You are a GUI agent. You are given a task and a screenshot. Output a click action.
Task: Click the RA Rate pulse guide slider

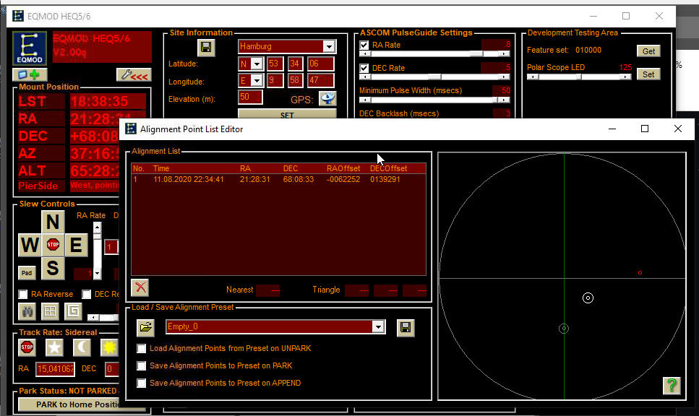click(434, 54)
